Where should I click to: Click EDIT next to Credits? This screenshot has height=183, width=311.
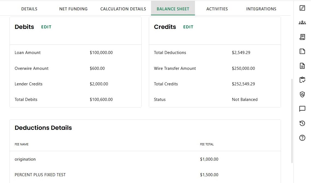pos(188,27)
